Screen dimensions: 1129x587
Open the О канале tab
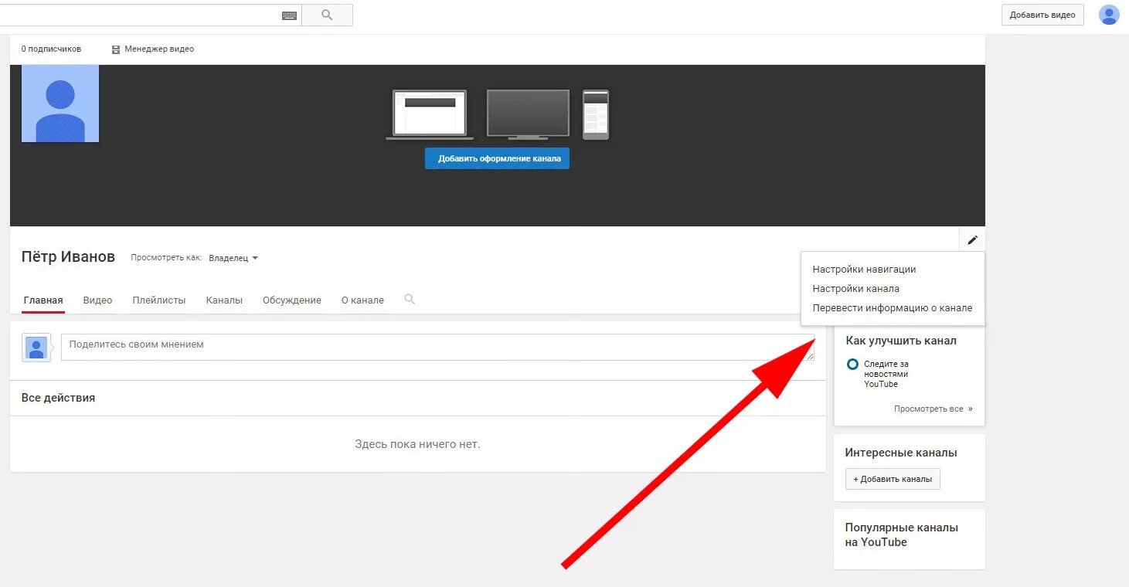tap(362, 300)
